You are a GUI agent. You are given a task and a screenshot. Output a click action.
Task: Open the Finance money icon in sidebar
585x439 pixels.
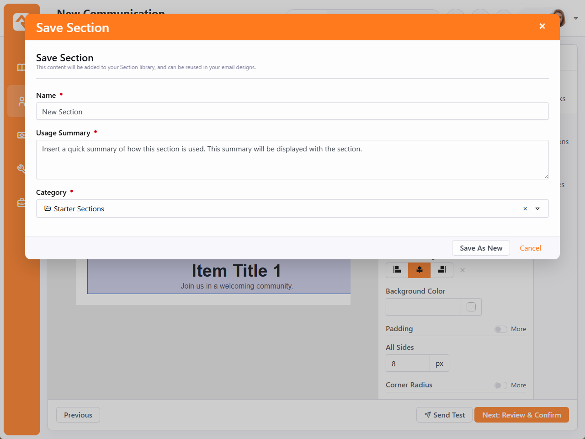pos(21,135)
